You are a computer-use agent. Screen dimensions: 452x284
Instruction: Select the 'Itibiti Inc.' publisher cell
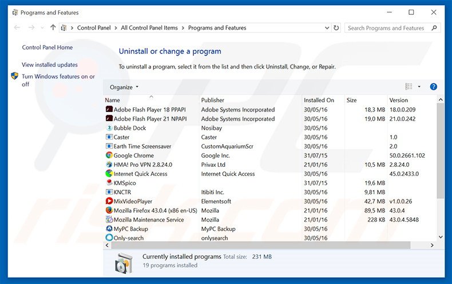click(x=212, y=192)
